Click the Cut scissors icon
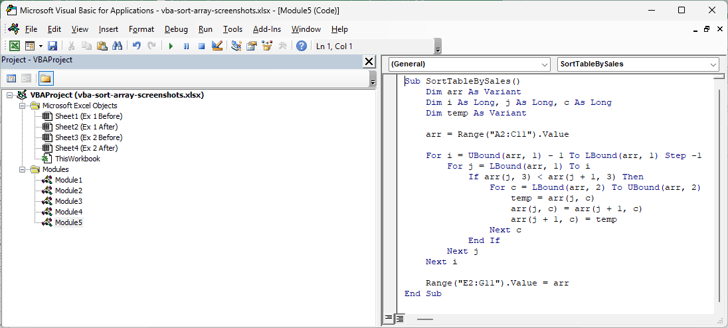 tap(72, 46)
